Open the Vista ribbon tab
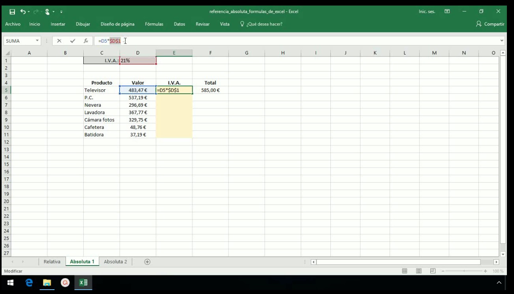Screen dimensions: 514x294 225,24
